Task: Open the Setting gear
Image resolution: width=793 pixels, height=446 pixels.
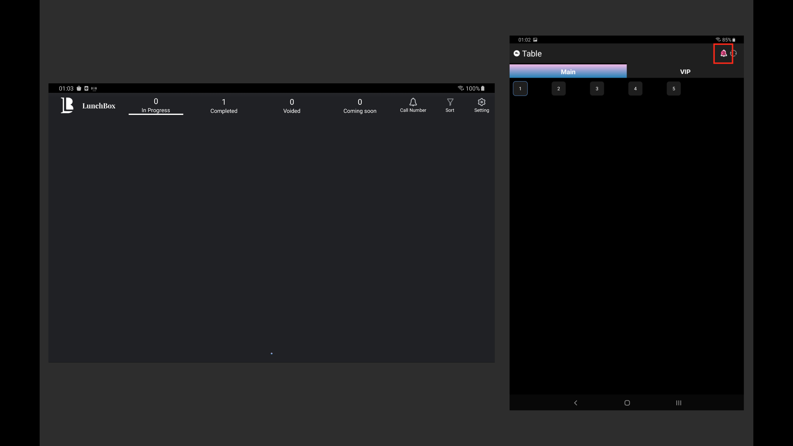Action: (481, 105)
